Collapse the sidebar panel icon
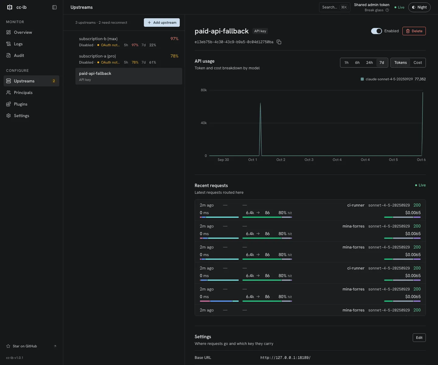 click(x=54, y=7)
